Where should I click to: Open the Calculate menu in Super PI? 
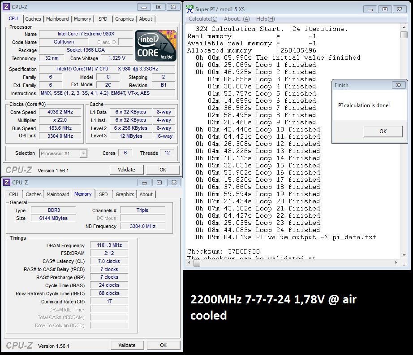click(203, 19)
